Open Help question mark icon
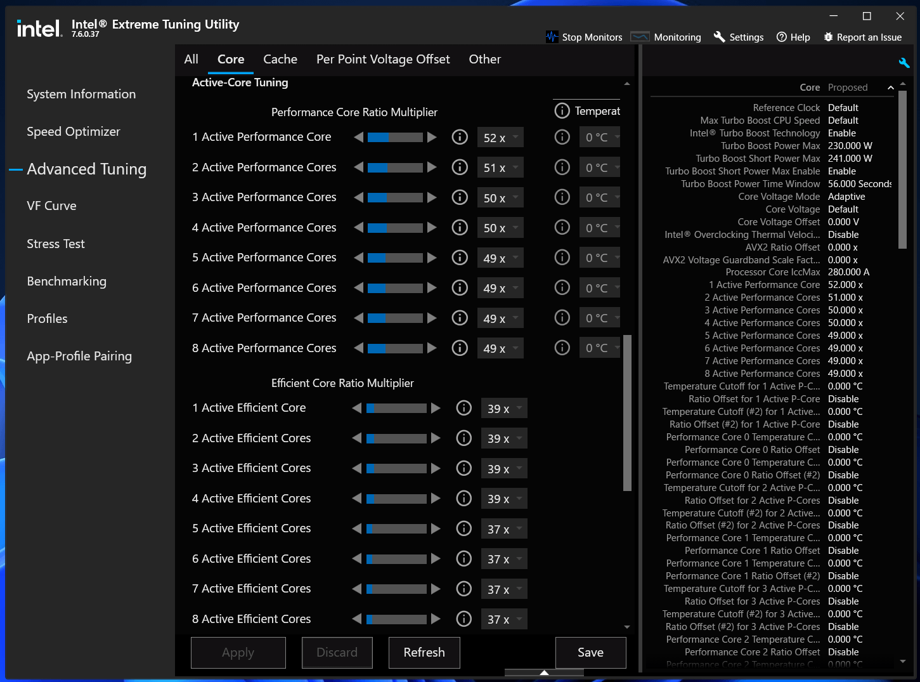 782,37
